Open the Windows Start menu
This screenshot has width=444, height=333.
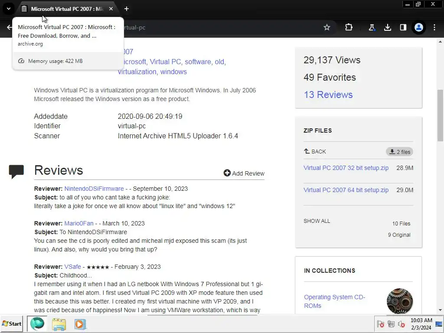(12, 323)
